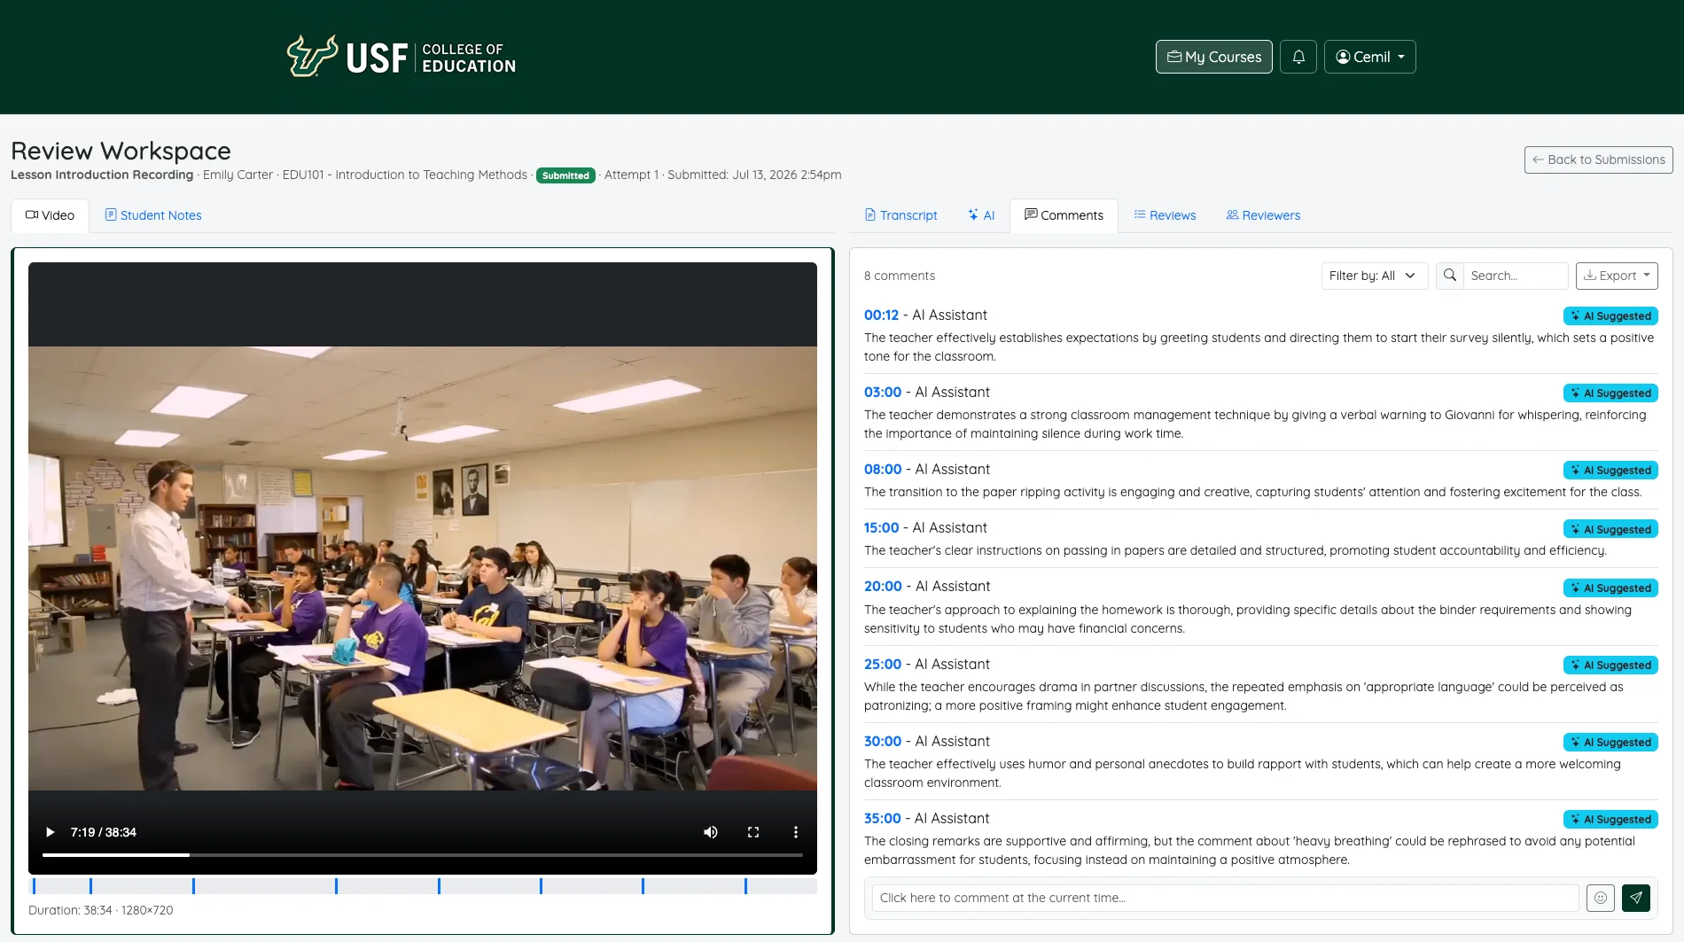Viewport: 1684px width, 942px height.
Task: Click AI Suggested badge on 25:00 comment
Action: point(1610,666)
